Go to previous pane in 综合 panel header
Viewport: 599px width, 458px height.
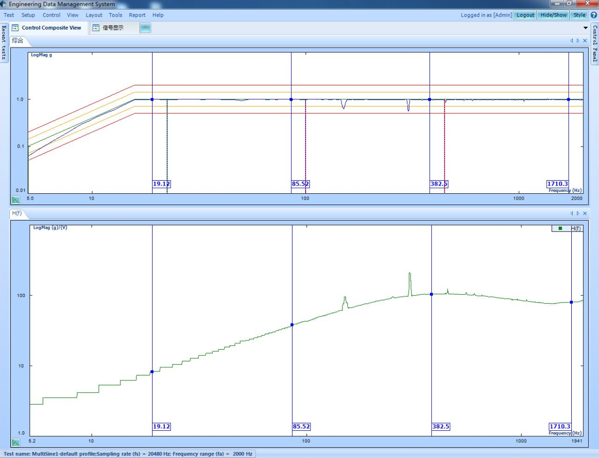point(572,41)
